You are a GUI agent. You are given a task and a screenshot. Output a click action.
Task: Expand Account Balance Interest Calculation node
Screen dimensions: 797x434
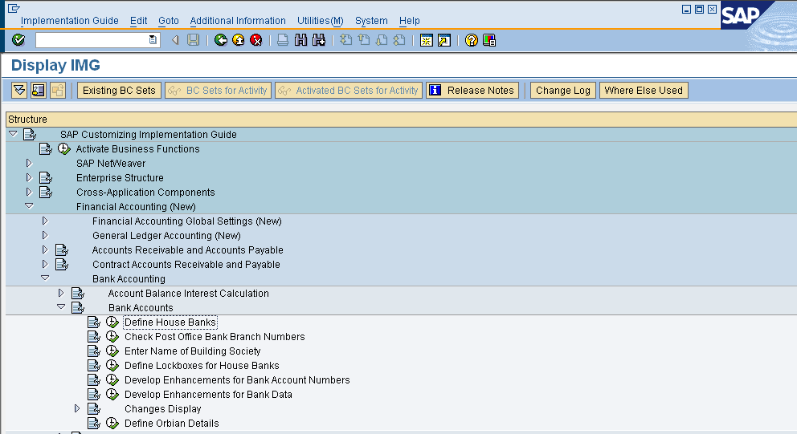61,293
